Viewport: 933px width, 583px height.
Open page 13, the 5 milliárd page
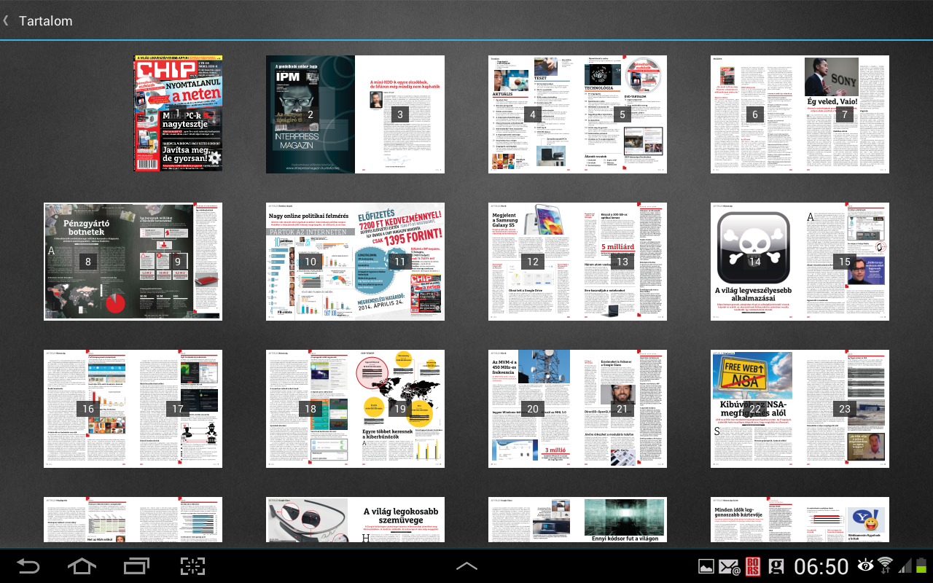pos(622,262)
